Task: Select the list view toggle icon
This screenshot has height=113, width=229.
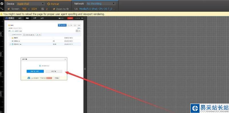Action: click(77, 31)
